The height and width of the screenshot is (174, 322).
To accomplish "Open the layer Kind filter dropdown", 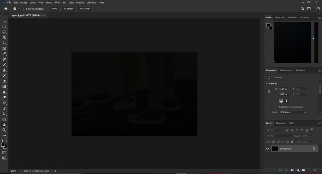I will pyautogui.click(x=274, y=130).
